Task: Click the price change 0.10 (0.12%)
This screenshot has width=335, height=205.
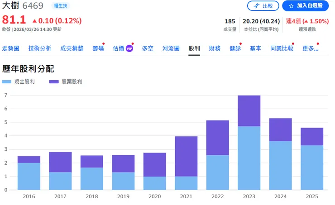Action: pyautogui.click(x=57, y=21)
